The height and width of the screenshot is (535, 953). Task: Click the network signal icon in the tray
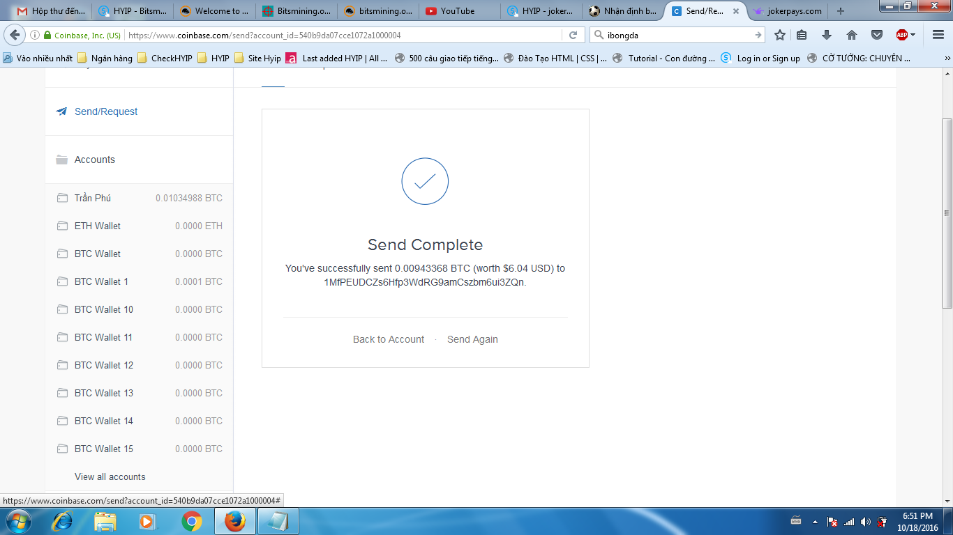pyautogui.click(x=849, y=521)
